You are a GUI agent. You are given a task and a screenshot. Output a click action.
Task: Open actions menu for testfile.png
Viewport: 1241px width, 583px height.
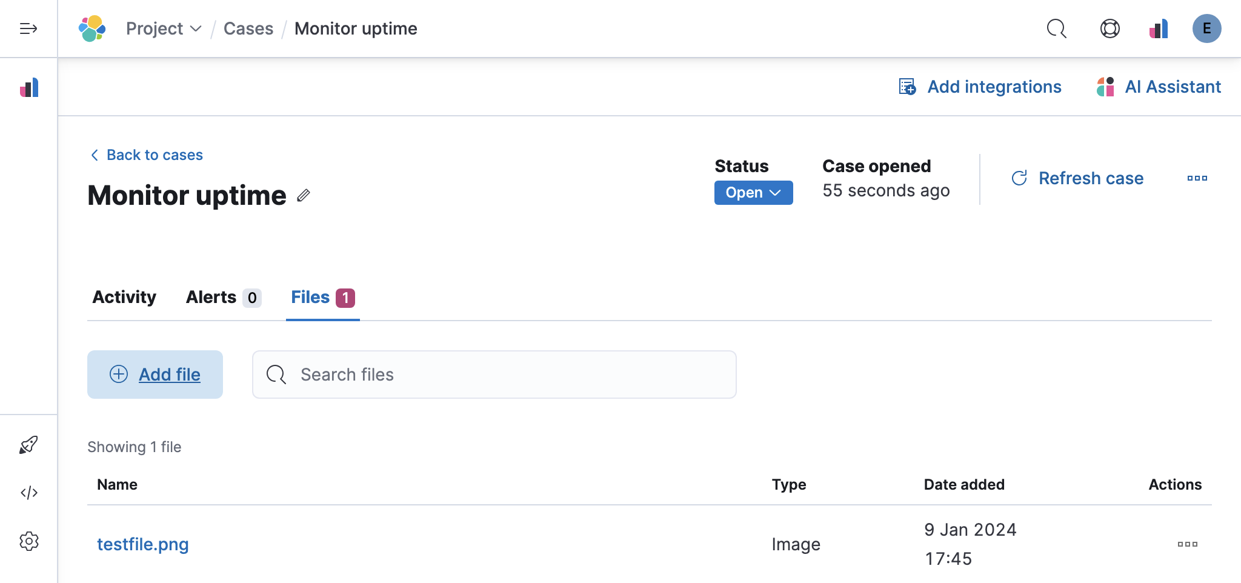1187,544
